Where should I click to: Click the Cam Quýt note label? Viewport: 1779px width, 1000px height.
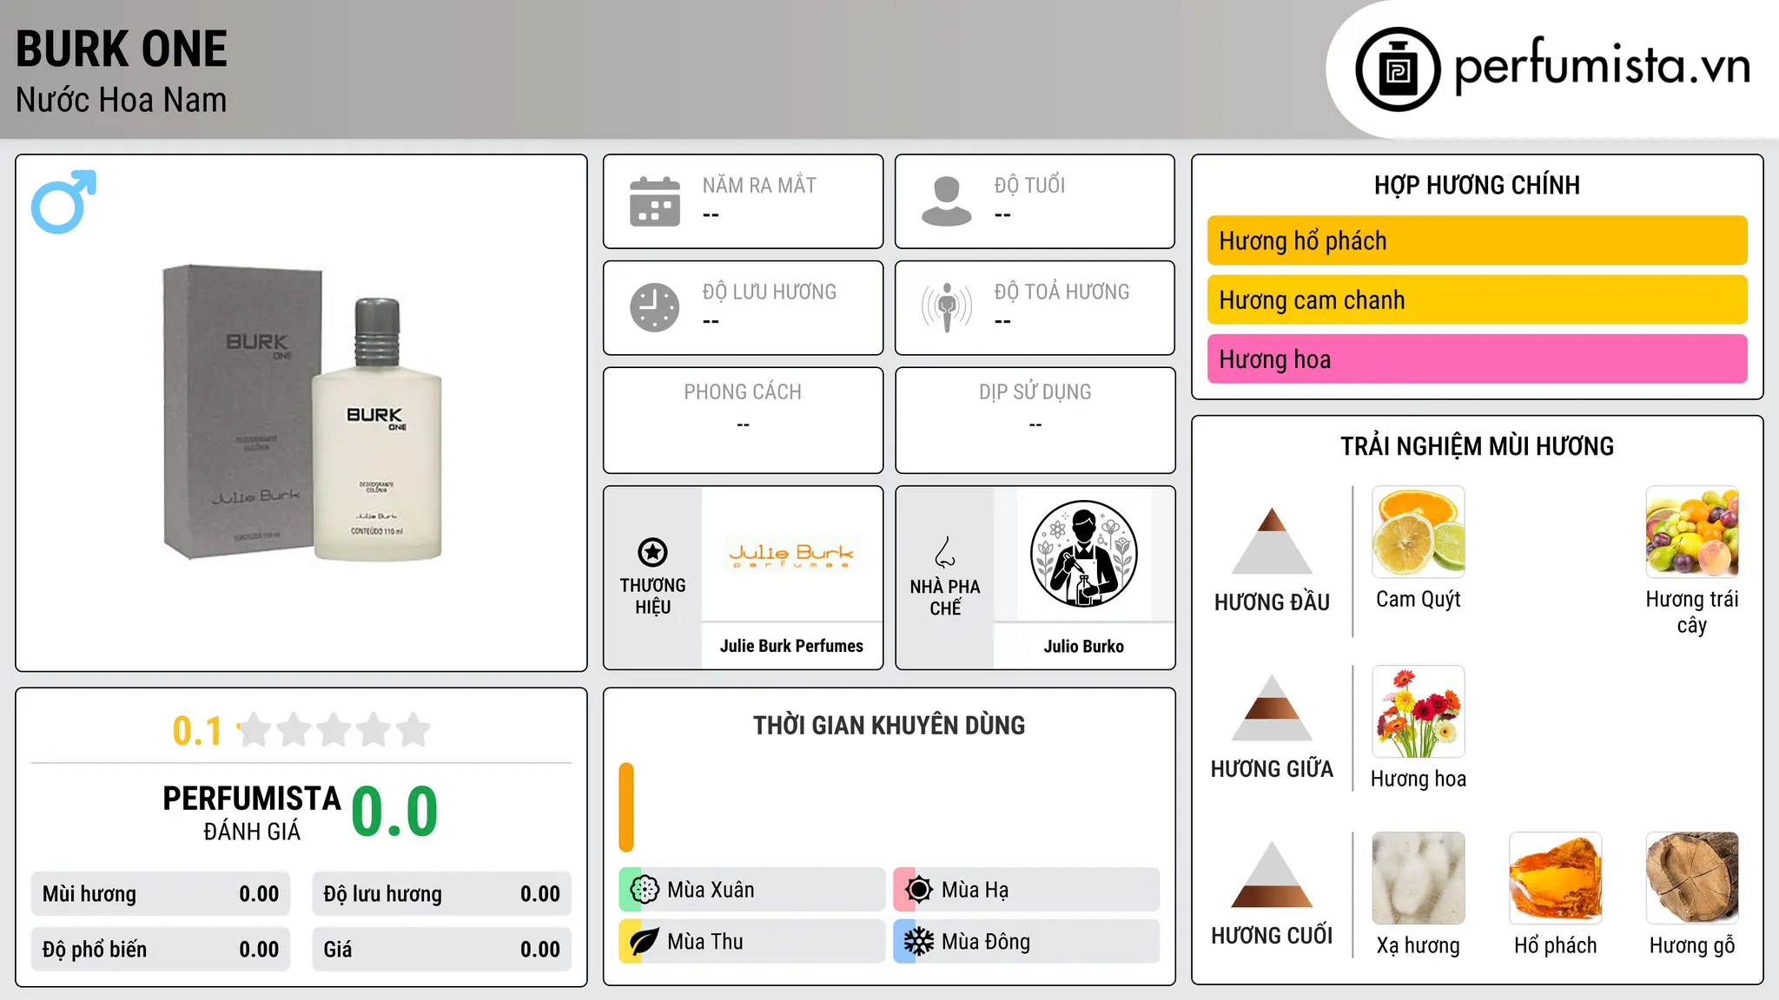coord(1419,599)
